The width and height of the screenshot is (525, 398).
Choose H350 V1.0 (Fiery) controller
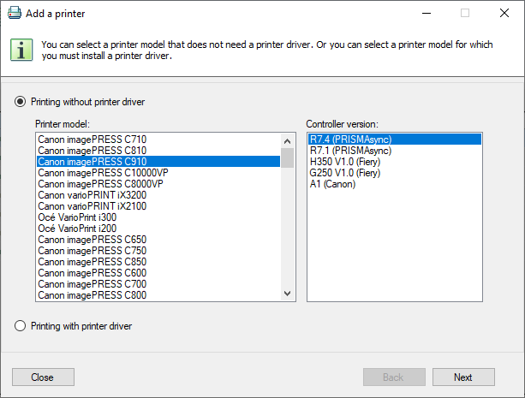tap(343, 161)
